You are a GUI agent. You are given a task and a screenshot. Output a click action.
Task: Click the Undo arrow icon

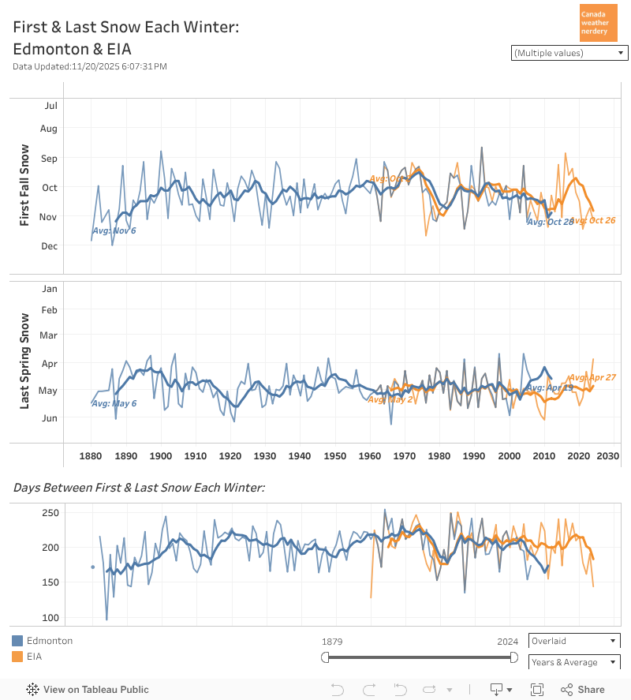click(337, 689)
